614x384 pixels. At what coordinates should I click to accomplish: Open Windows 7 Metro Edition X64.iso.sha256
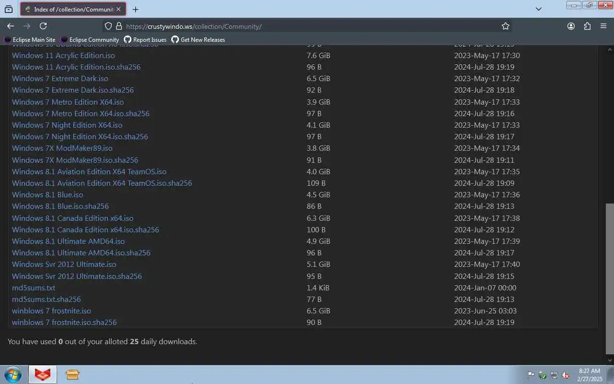point(81,113)
